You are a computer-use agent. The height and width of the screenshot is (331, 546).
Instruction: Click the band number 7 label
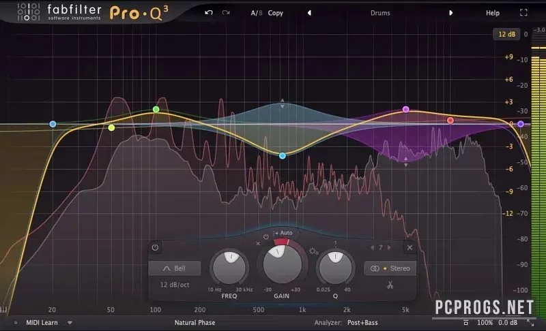[381, 248]
